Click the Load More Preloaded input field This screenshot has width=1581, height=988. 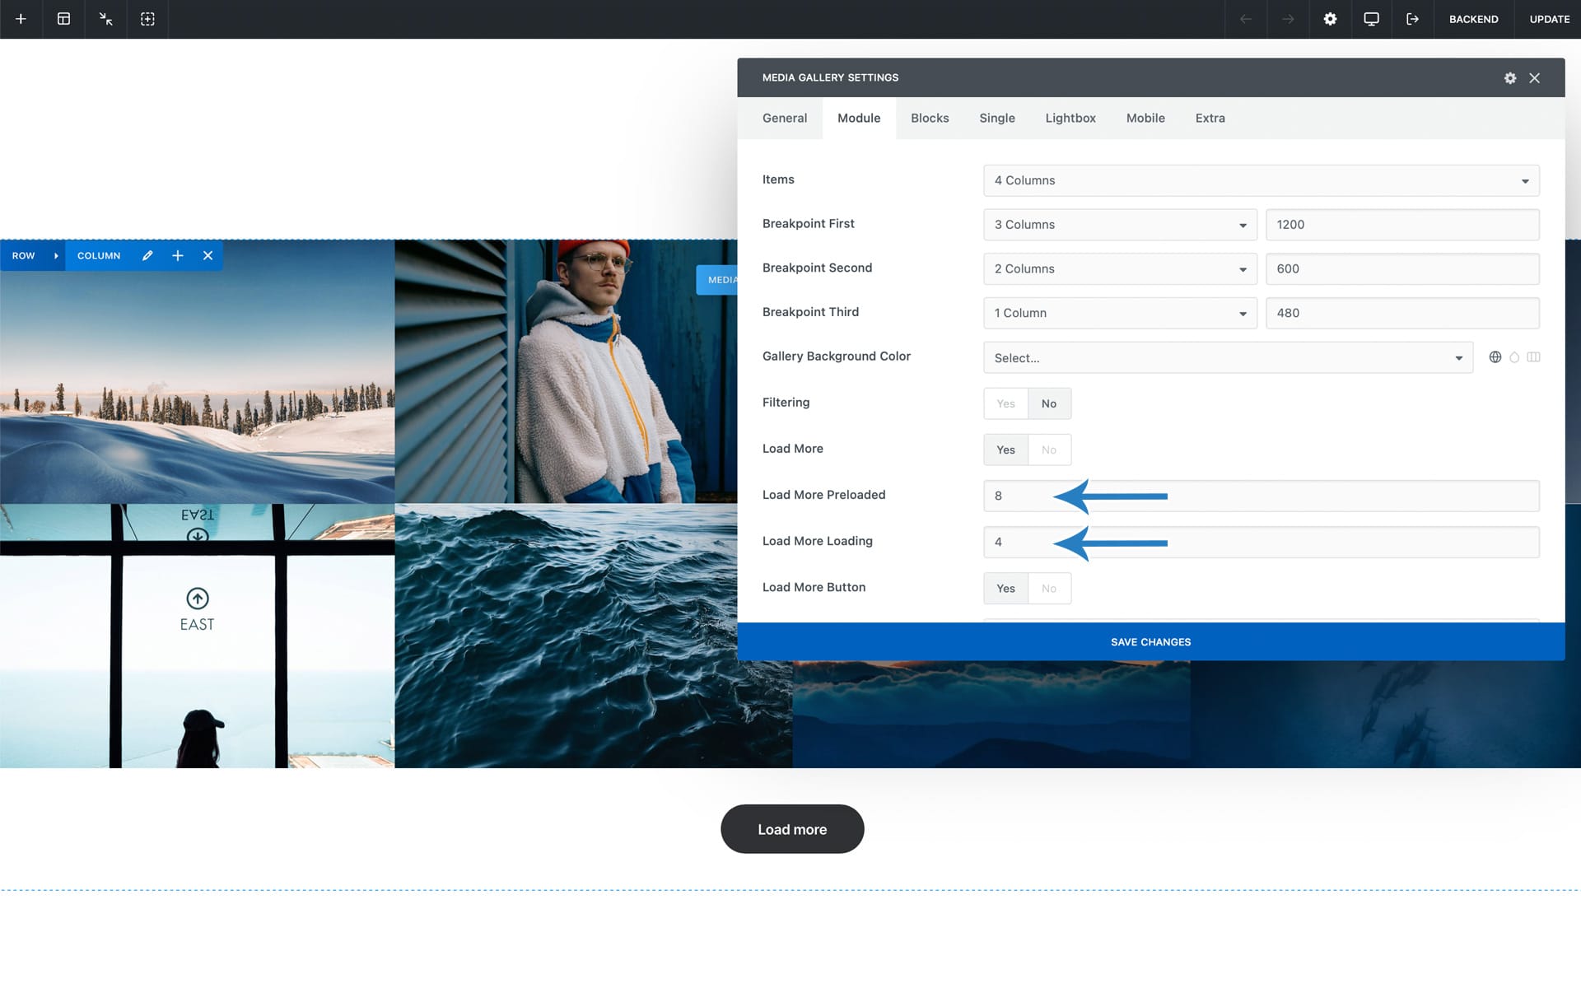coord(1262,495)
